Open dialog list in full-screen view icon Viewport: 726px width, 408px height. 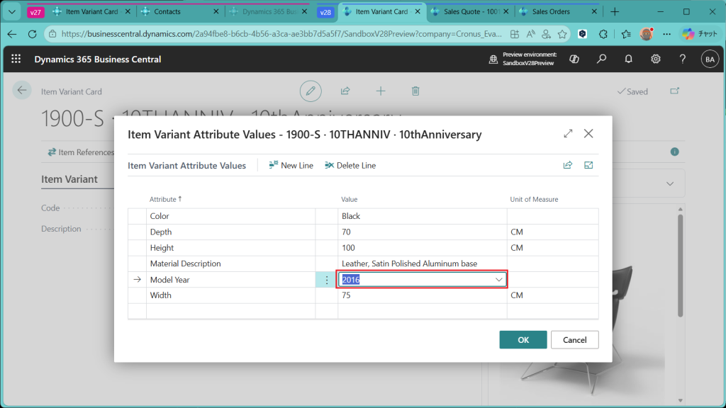pos(588,165)
